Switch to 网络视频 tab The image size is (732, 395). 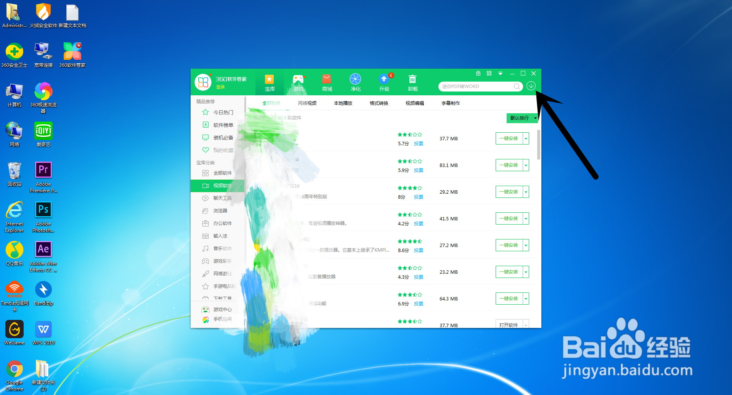pyautogui.click(x=307, y=103)
